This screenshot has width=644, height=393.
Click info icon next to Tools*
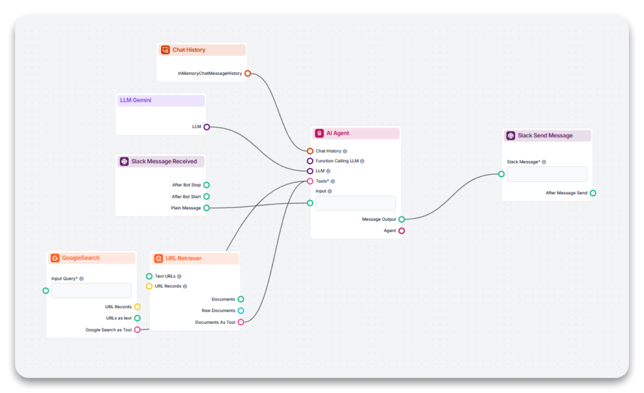pyautogui.click(x=333, y=181)
